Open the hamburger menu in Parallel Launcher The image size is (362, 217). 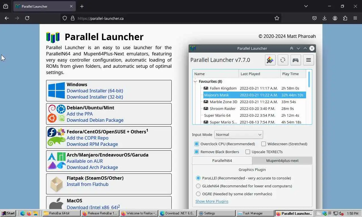(x=309, y=60)
